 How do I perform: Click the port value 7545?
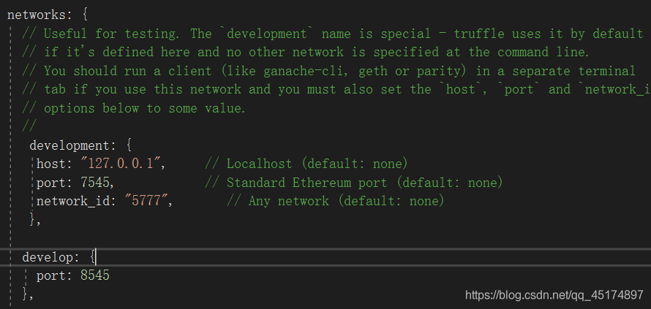click(95, 183)
